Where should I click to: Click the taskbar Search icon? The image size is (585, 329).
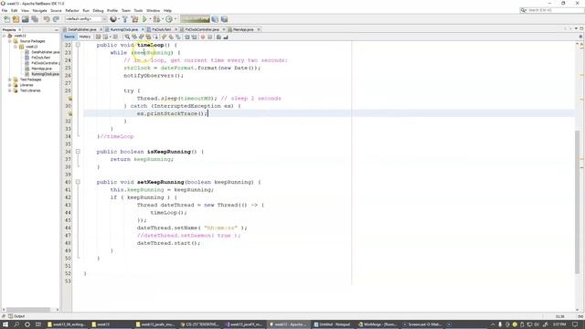(x=16, y=324)
